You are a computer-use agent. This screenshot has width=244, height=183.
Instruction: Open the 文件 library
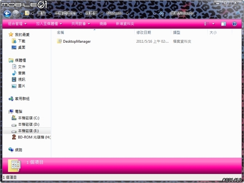pyautogui.click(x=21, y=67)
